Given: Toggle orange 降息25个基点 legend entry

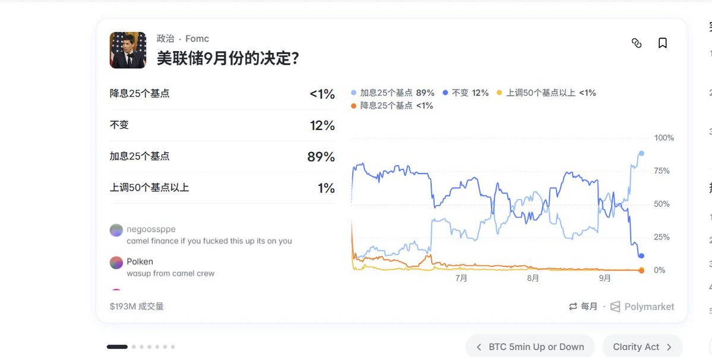Looking at the screenshot, I should pyautogui.click(x=392, y=106).
